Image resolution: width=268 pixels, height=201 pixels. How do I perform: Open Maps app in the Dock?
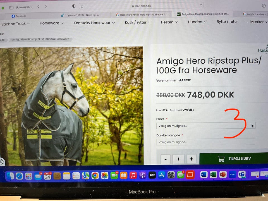[85, 176]
